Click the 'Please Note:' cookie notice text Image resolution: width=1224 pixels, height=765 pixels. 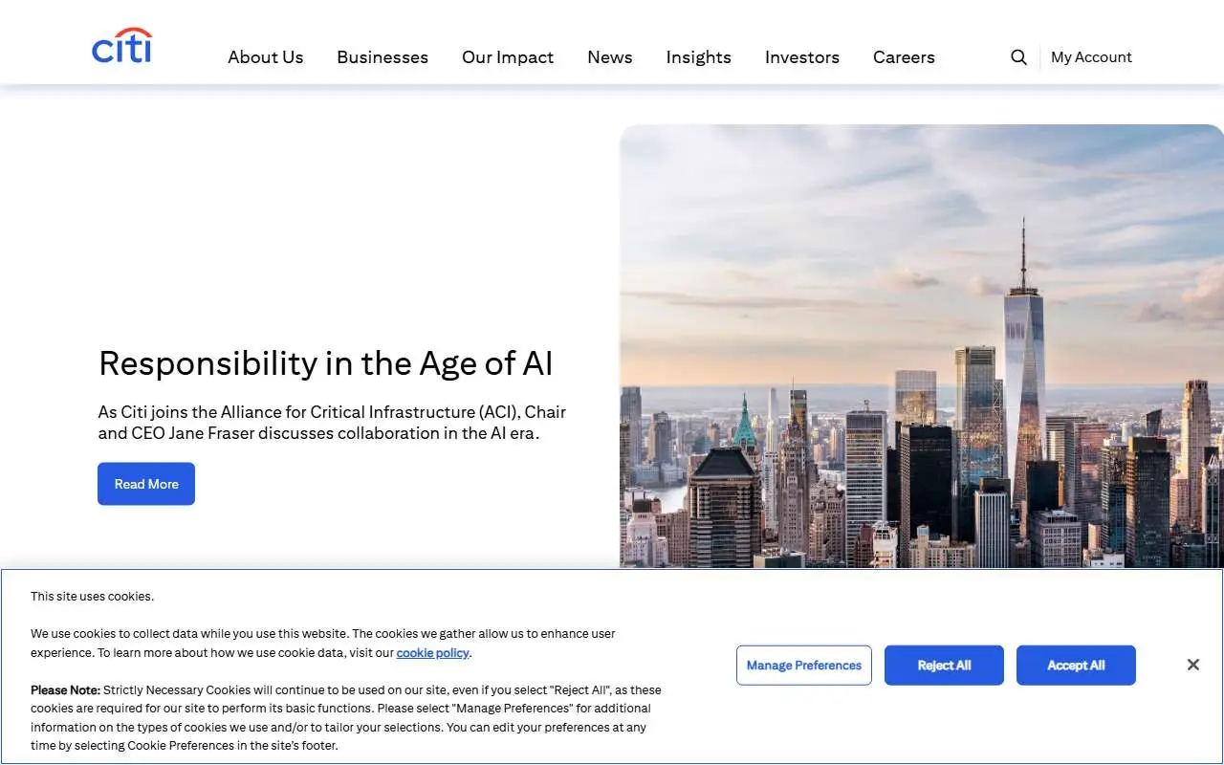[x=346, y=717]
